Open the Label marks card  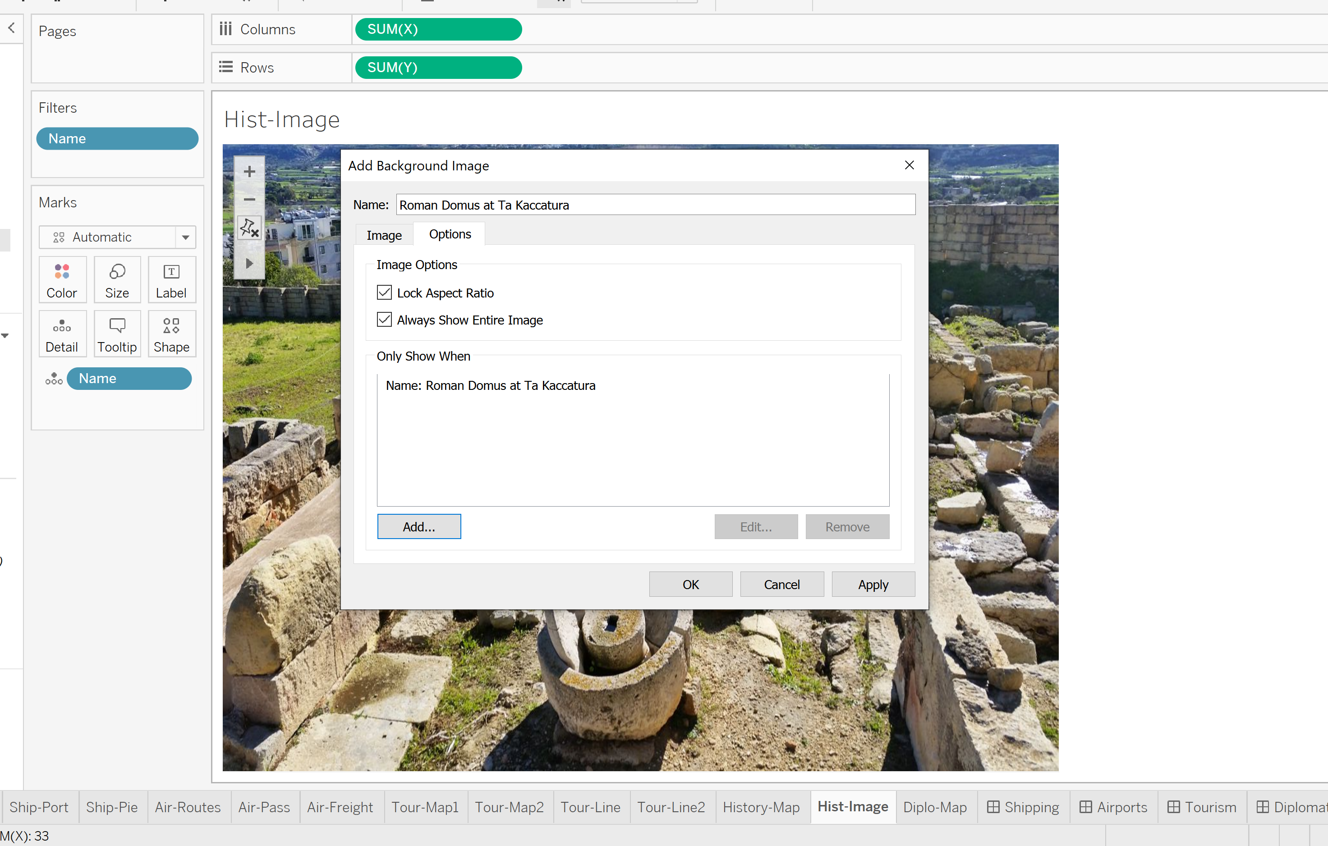tap(171, 280)
